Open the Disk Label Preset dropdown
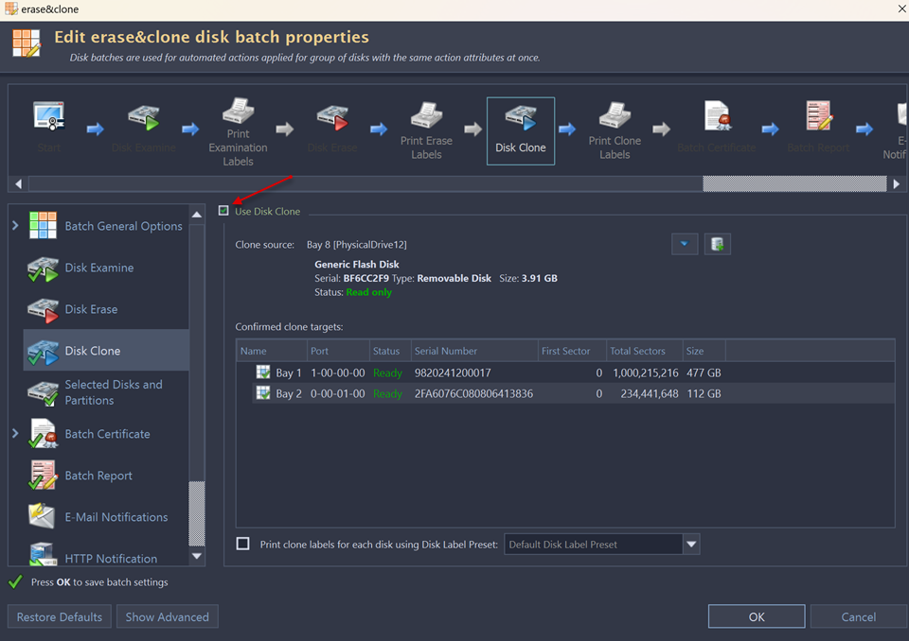 pyautogui.click(x=691, y=545)
